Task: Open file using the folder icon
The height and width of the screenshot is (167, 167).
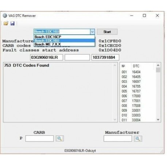Action: (6, 23)
